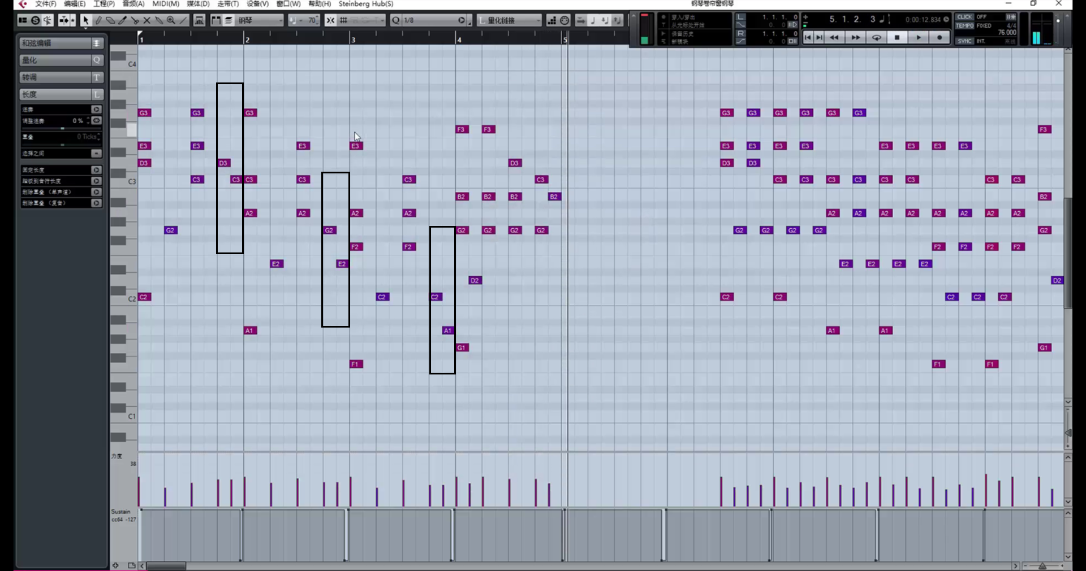
Task: Open the 1/8 quantize preset dropdown
Action: 434,20
